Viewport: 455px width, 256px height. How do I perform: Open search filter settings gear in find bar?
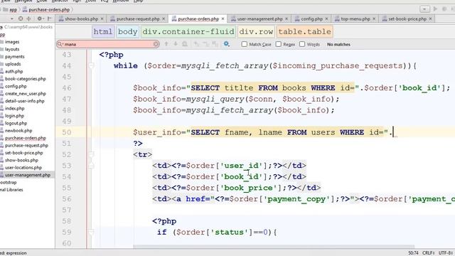pyautogui.click(x=226, y=44)
